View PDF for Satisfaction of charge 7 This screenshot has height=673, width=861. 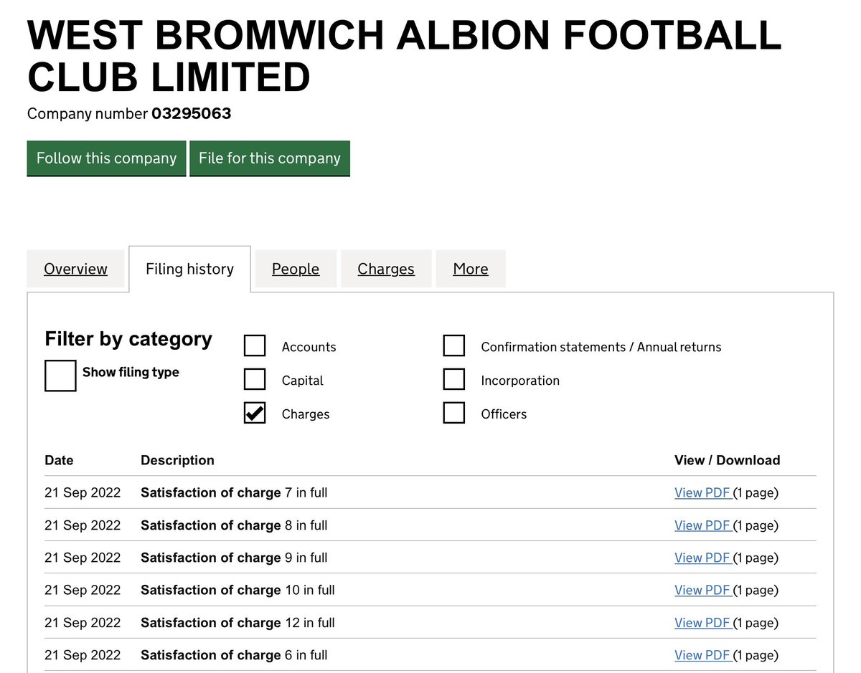coord(702,492)
